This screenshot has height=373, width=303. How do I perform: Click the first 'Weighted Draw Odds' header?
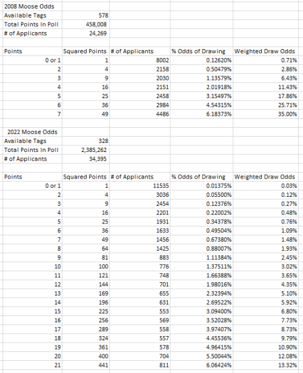click(x=265, y=51)
